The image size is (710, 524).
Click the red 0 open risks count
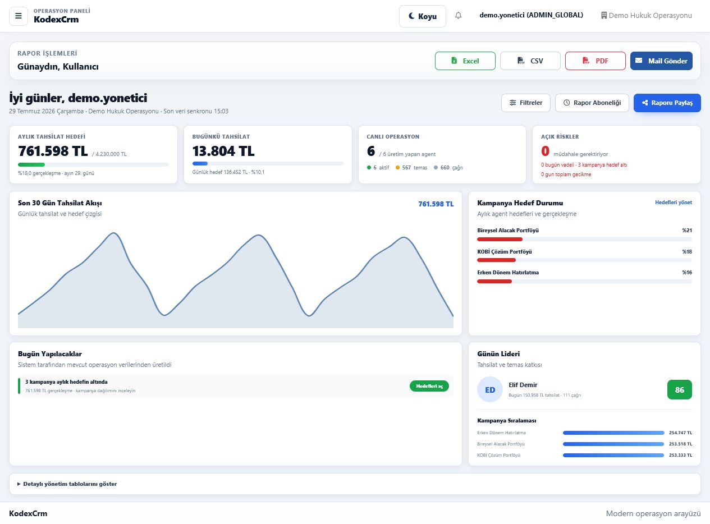pos(545,151)
